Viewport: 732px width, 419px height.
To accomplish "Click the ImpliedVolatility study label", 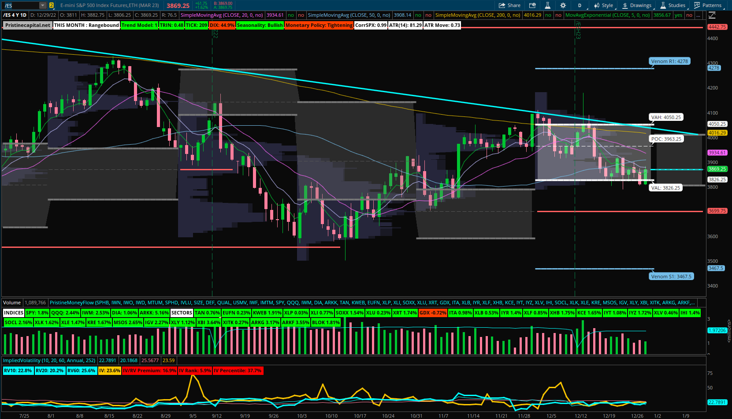I will click(49, 360).
